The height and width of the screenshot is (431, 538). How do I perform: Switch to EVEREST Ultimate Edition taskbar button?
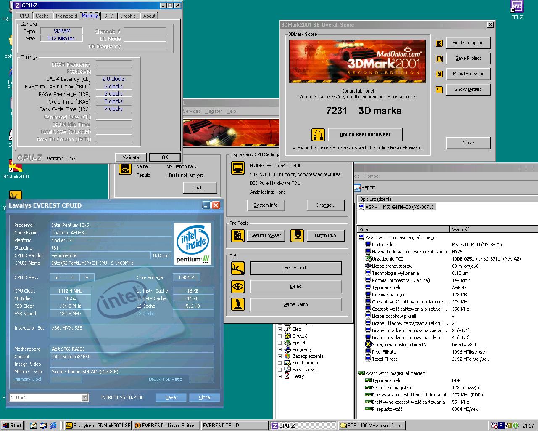click(166, 426)
